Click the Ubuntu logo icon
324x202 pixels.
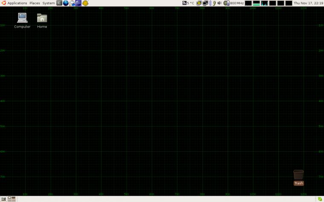point(4,3)
